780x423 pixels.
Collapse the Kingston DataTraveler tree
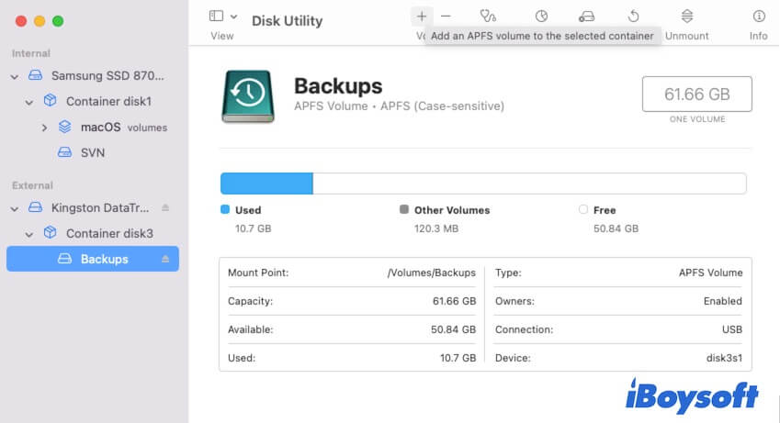pyautogui.click(x=15, y=208)
